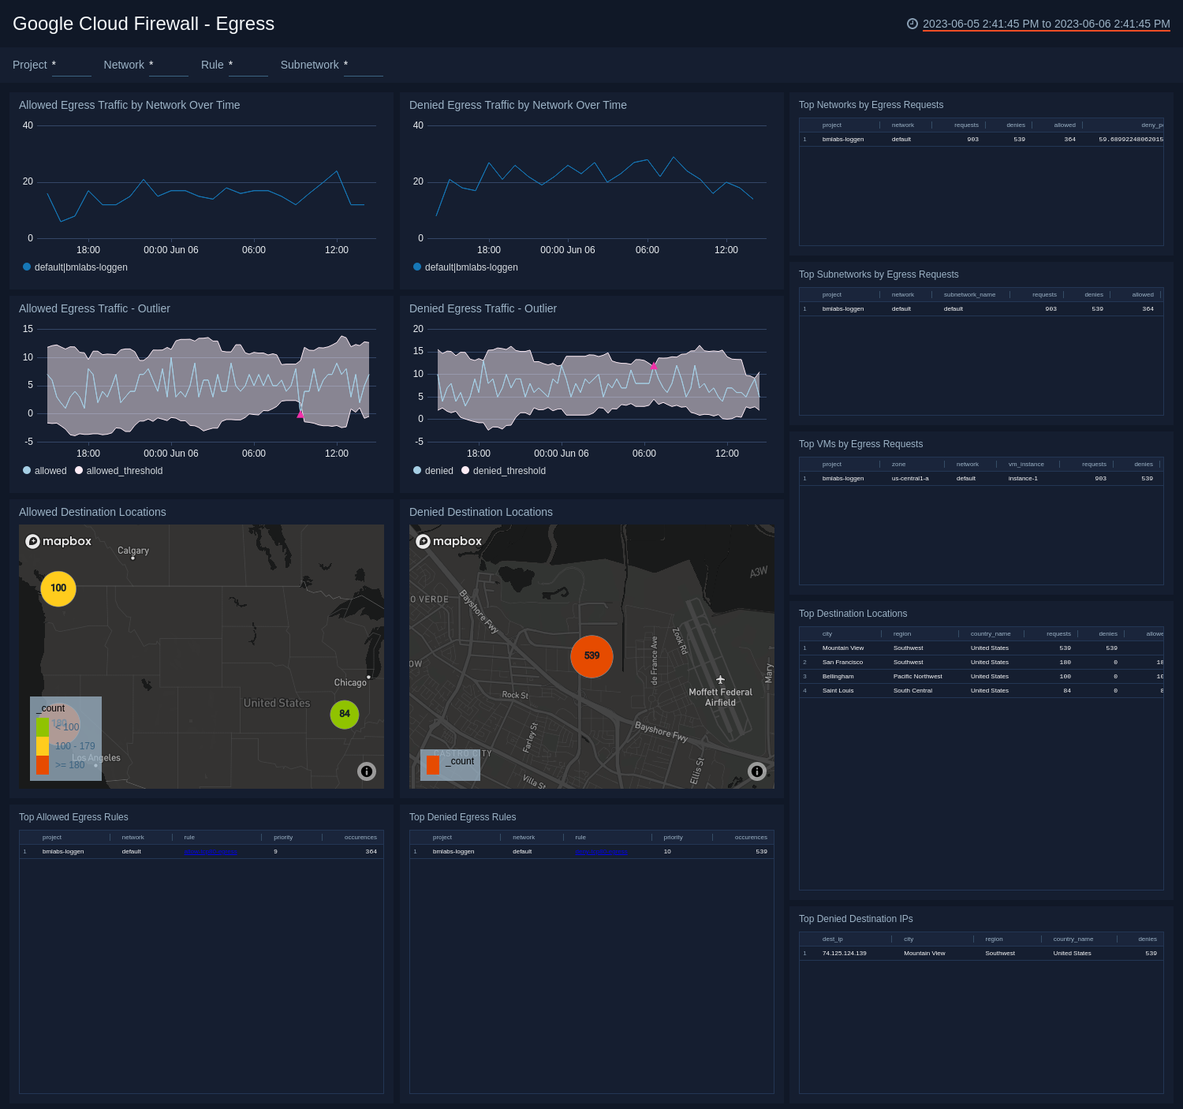Image resolution: width=1183 pixels, height=1109 pixels.
Task: Click the Mapbox logo on Denied Destination Locations map
Action: tap(450, 541)
